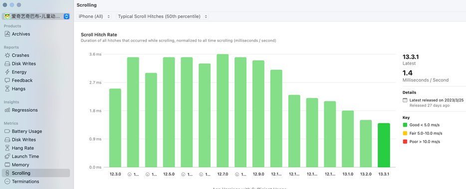466x189 pixels.
Task: Open the Archives icon in sidebar
Action: coord(7,34)
